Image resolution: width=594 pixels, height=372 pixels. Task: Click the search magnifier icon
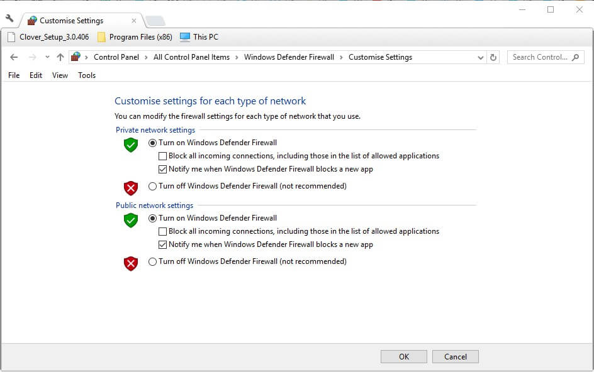pos(575,57)
